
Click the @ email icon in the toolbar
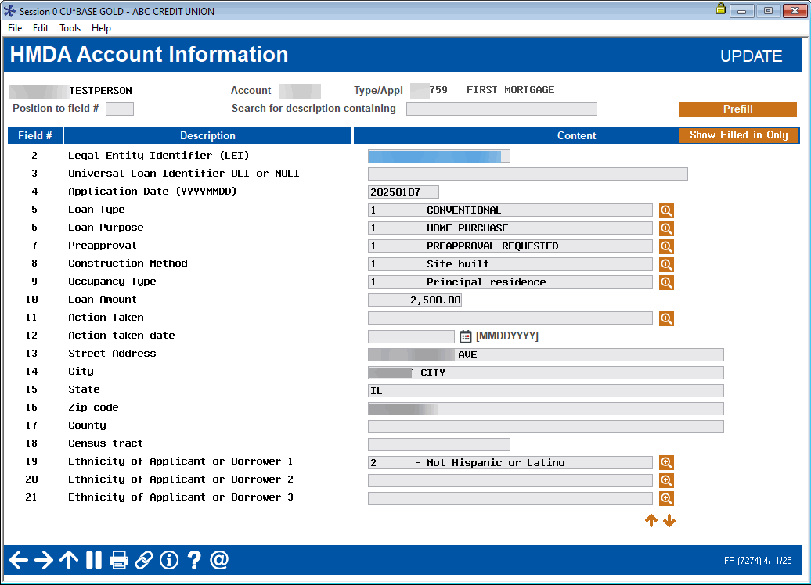click(219, 560)
